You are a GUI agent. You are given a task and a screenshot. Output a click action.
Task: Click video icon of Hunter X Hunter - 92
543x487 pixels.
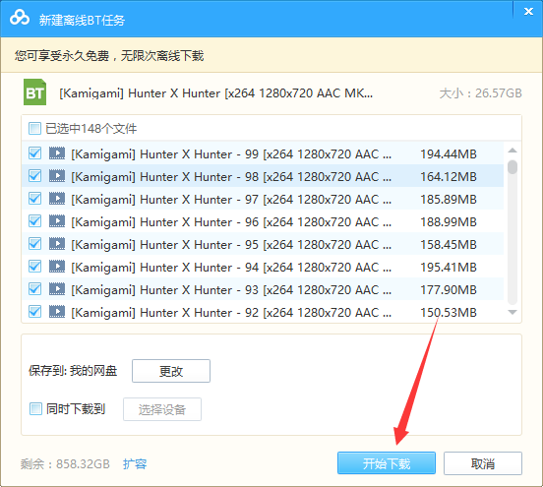pyautogui.click(x=57, y=312)
